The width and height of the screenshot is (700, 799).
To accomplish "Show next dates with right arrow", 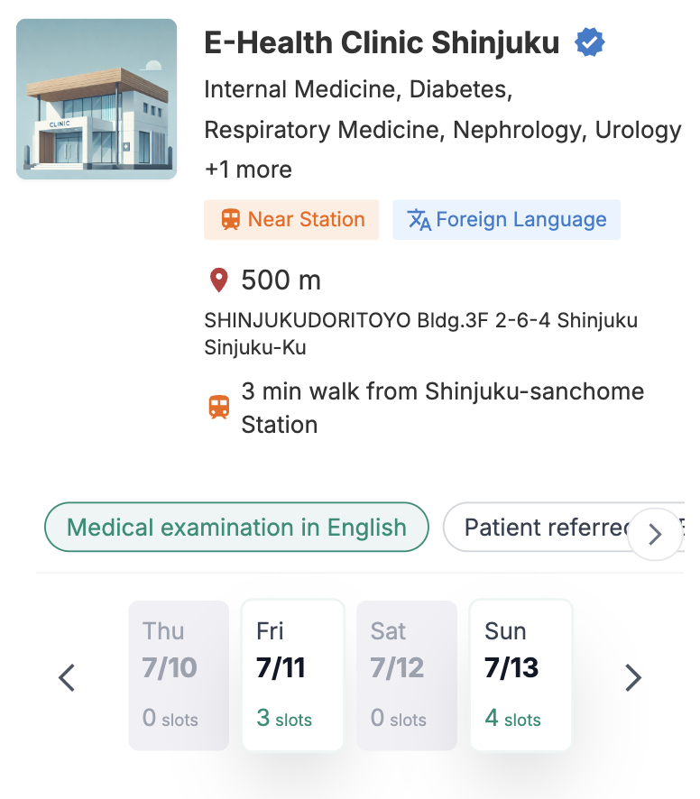I will pyautogui.click(x=633, y=677).
